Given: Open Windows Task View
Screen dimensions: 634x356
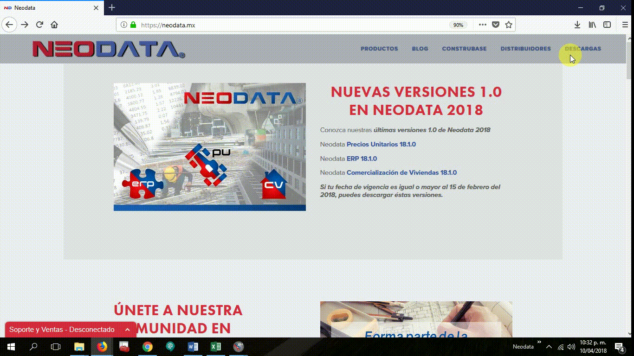Looking at the screenshot, I should click(56, 347).
